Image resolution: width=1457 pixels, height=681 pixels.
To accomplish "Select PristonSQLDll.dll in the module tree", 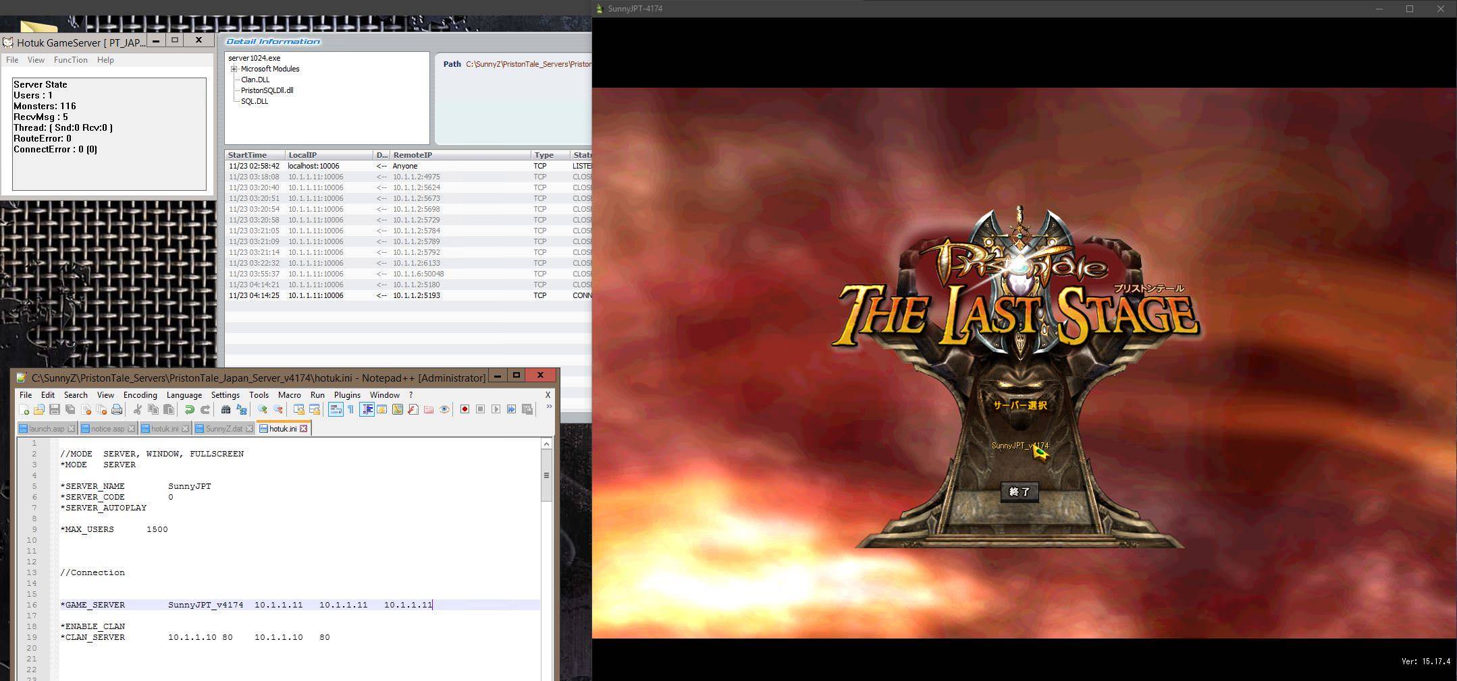I will (x=267, y=90).
